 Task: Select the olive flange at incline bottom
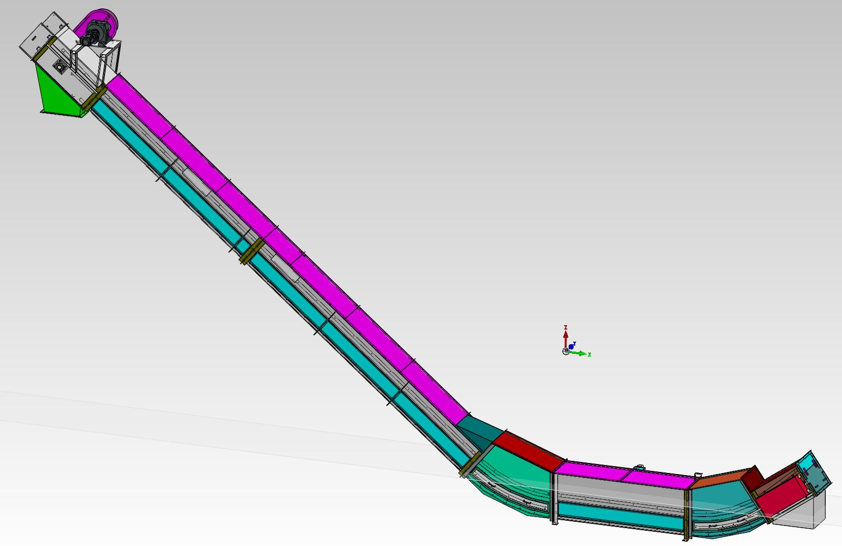(471, 465)
